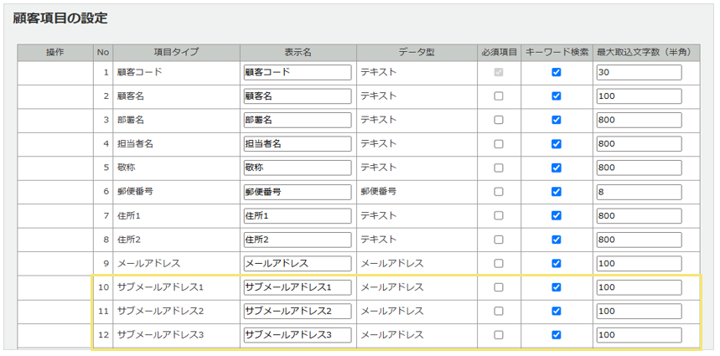
Task: Enable required field for 部署名
Action: click(x=499, y=120)
